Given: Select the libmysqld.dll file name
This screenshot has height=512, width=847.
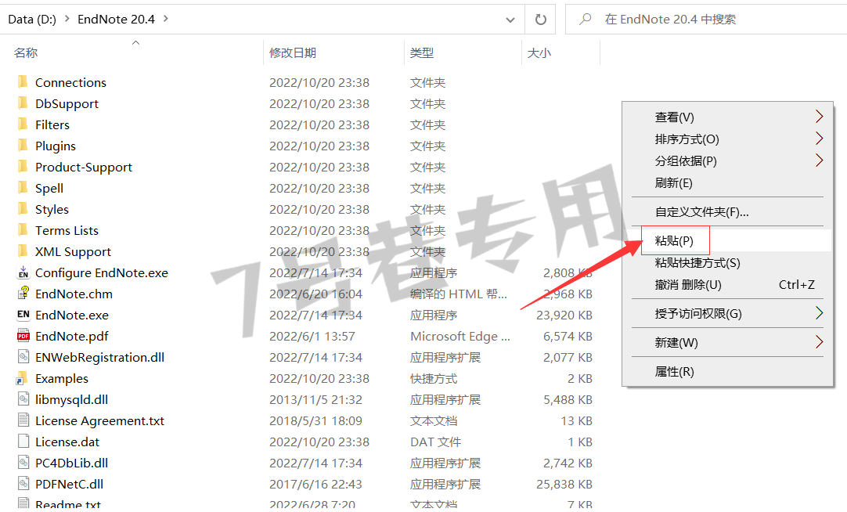Looking at the screenshot, I should tap(72, 400).
